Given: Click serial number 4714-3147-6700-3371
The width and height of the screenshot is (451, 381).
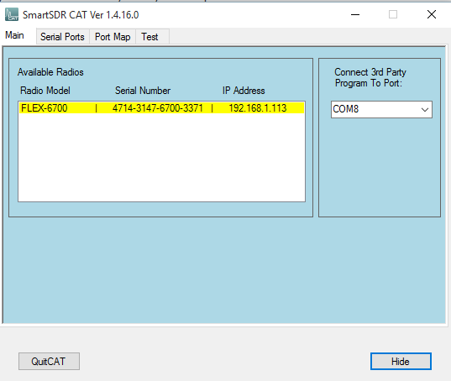Looking at the screenshot, I should [x=158, y=108].
